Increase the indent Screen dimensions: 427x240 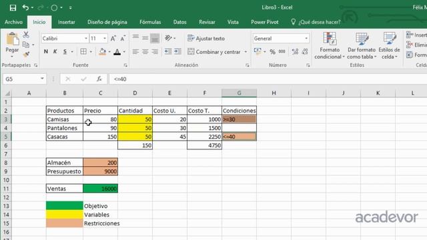177,51
